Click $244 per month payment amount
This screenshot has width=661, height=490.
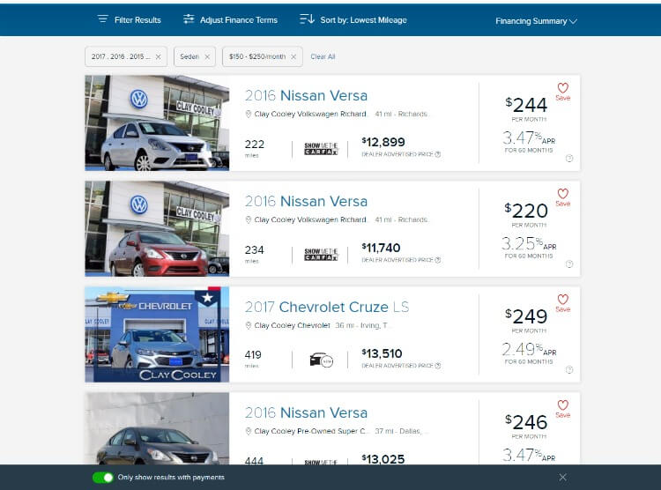(526, 105)
